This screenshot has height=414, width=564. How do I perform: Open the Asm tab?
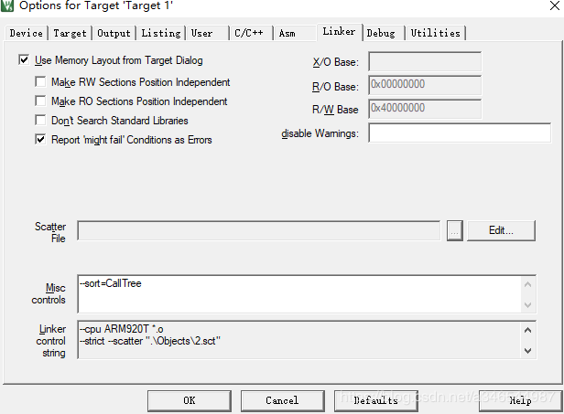click(x=295, y=33)
